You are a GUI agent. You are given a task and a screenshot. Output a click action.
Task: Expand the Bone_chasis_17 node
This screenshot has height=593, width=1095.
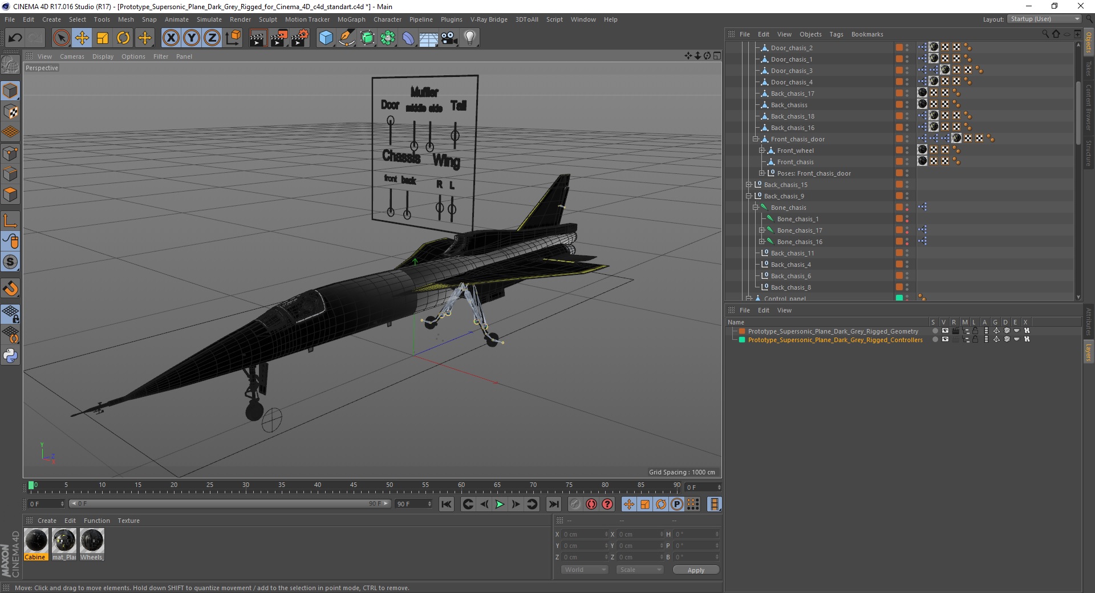(761, 230)
